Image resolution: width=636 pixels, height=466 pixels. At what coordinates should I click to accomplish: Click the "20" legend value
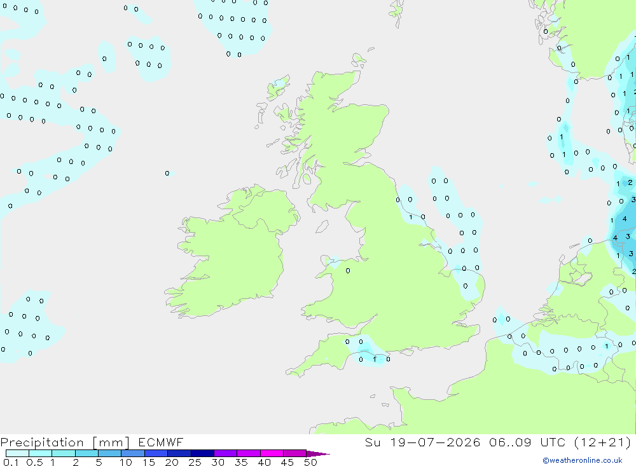(172, 462)
